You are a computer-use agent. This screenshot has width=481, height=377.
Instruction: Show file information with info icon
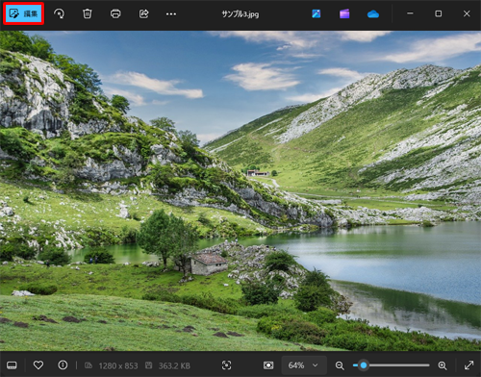pyautogui.click(x=63, y=365)
